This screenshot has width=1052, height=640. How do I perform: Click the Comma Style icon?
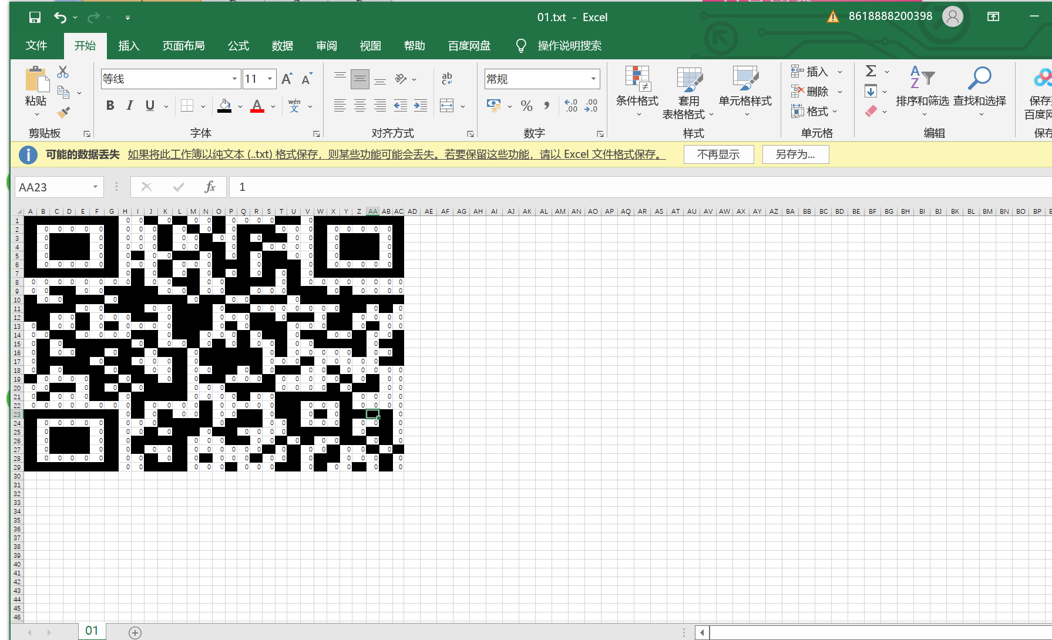[546, 106]
